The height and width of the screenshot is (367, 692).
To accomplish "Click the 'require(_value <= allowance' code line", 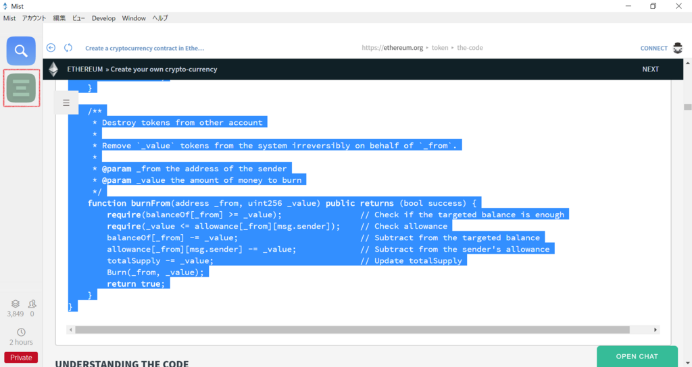I will tap(223, 226).
